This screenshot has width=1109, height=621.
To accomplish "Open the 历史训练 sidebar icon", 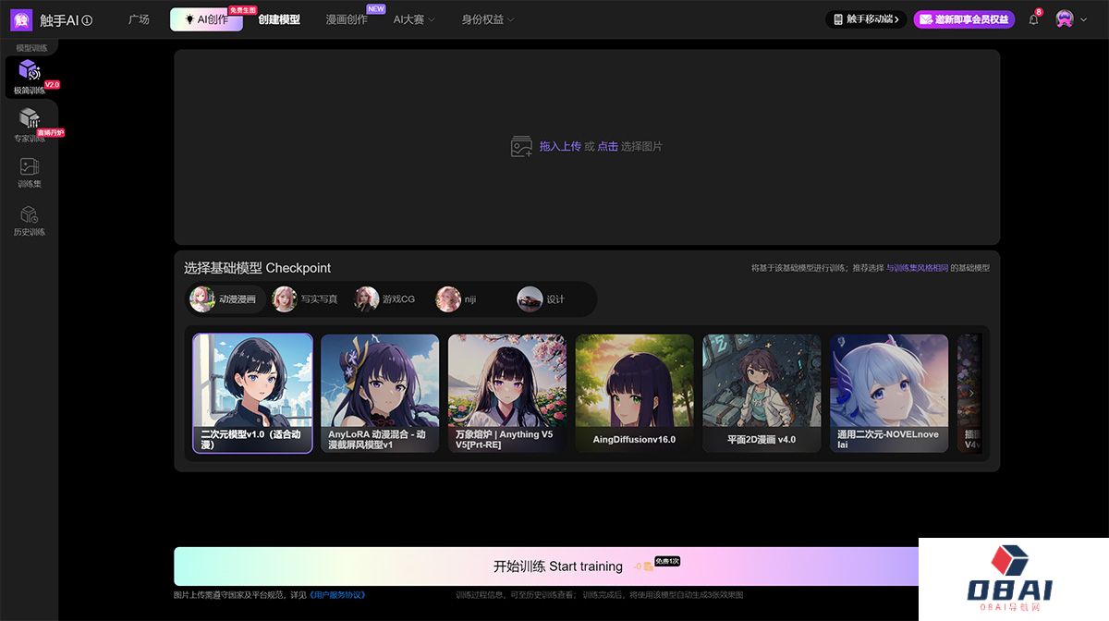I will [x=30, y=214].
